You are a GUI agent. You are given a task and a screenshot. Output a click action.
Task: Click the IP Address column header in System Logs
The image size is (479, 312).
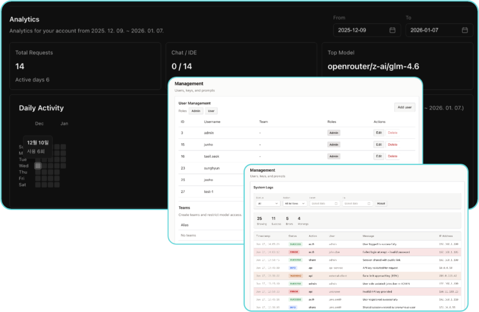[446, 236]
